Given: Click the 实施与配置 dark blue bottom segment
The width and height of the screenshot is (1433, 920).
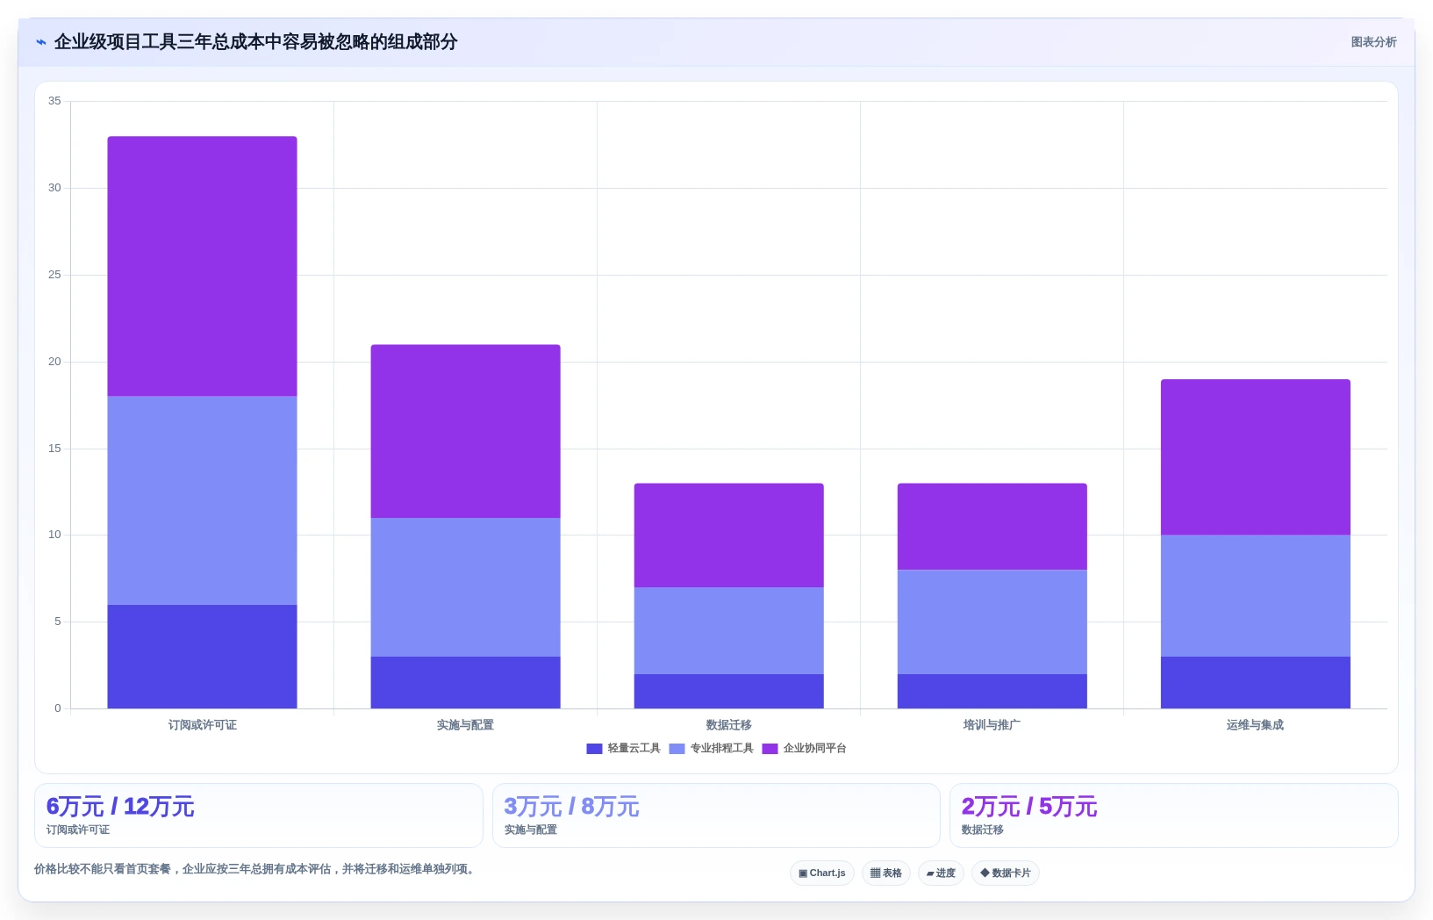Looking at the screenshot, I should 465,682.
